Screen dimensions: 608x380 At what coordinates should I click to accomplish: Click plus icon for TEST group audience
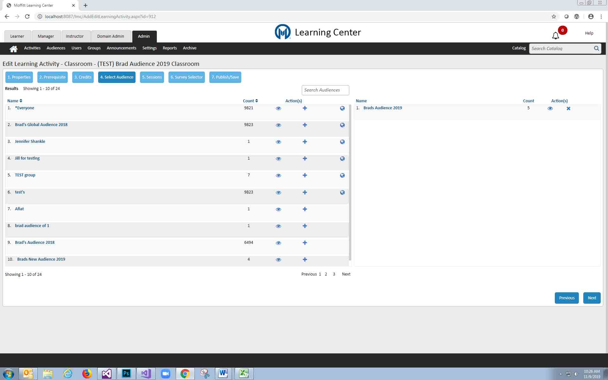coord(305,175)
